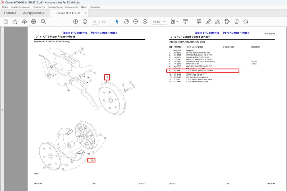Open the Просмотр menu
Viewport: 287px width, 191px height.
39,7
